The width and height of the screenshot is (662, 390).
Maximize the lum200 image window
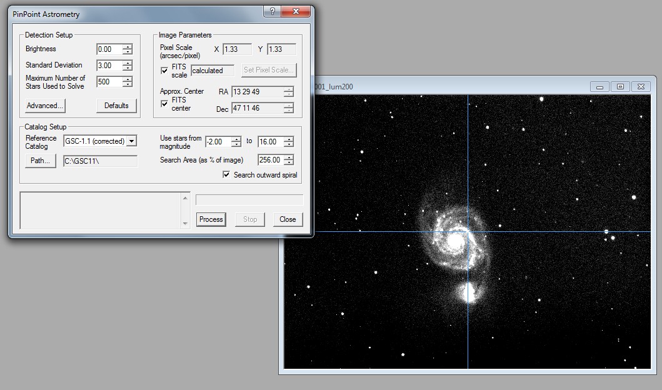(x=620, y=86)
